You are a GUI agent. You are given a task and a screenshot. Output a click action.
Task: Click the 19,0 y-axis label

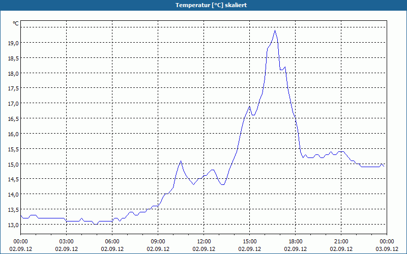point(14,43)
